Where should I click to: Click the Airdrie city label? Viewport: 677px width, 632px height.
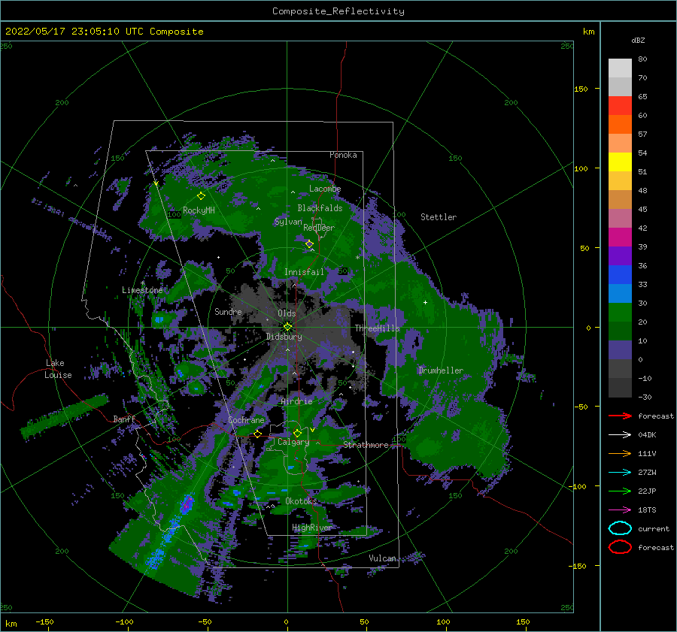tap(296, 401)
